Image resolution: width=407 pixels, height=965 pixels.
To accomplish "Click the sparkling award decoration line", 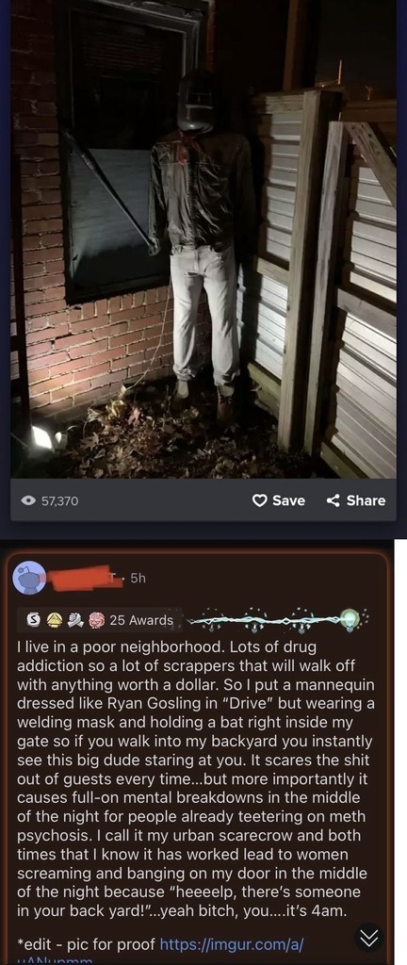I will click(265, 620).
